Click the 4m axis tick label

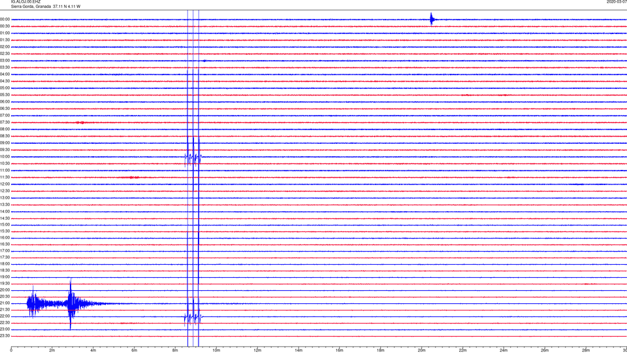tap(93, 350)
